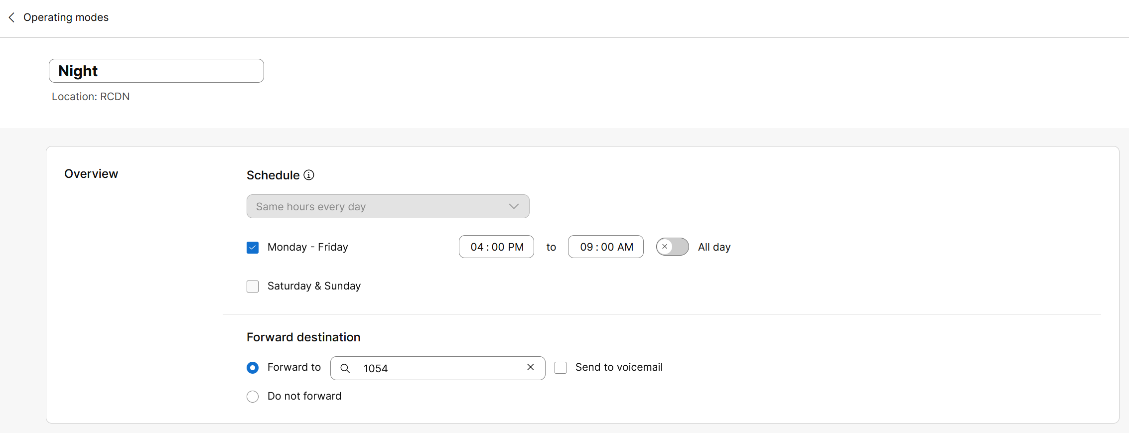Click the chevron arrow in schedule dropdown
The height and width of the screenshot is (433, 1129).
(x=514, y=206)
